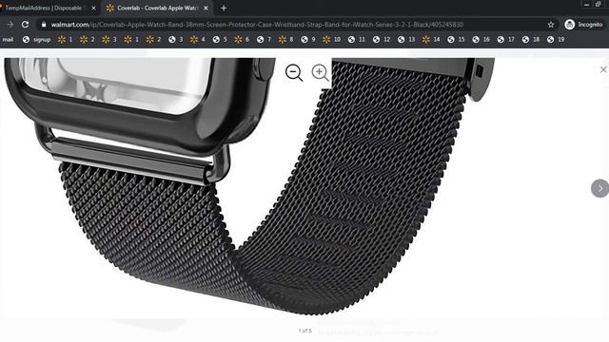Close the enlarged image viewer
Image resolution: width=609 pixels, height=342 pixels.
(603, 69)
